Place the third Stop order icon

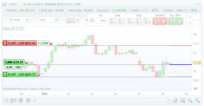coord(147,21)
